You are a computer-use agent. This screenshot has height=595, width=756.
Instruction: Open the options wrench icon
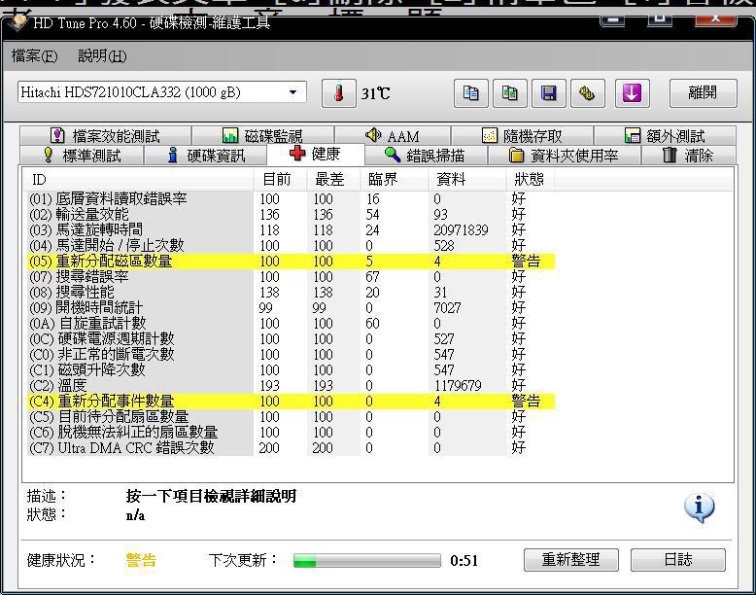click(588, 93)
